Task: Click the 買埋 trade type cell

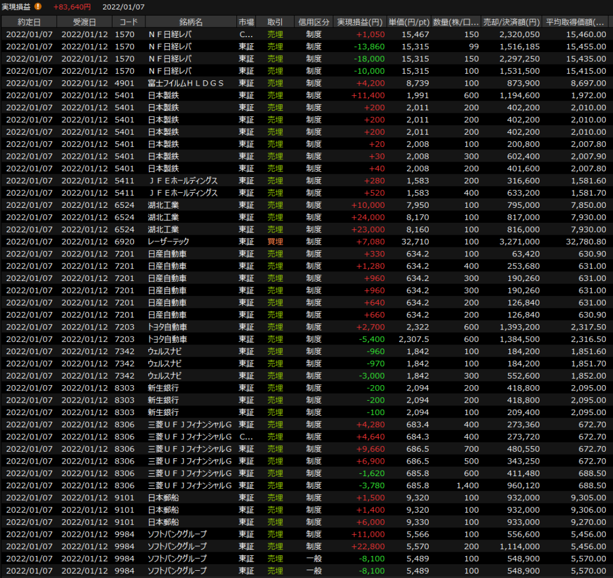Action: [275, 241]
